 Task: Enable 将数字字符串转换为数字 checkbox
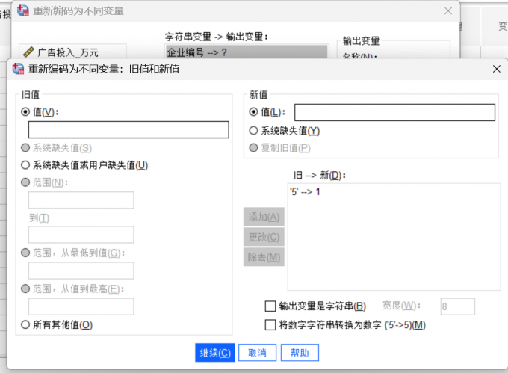[x=270, y=324]
